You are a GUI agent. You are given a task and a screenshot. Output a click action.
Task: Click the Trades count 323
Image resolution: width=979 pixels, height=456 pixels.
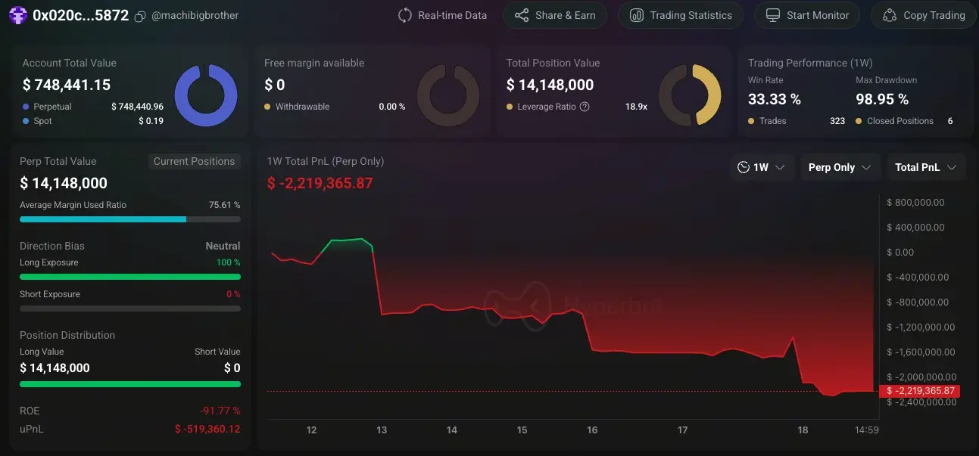(x=837, y=121)
